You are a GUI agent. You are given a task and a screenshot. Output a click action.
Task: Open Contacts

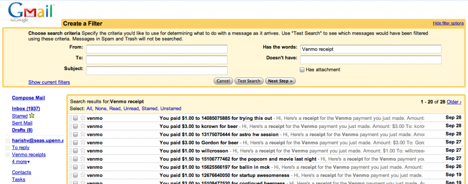[21, 173]
